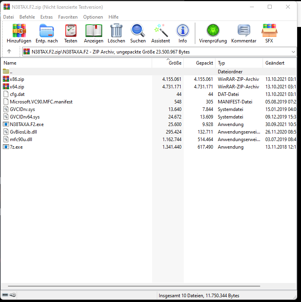Open the Extras menu

click(47, 17)
